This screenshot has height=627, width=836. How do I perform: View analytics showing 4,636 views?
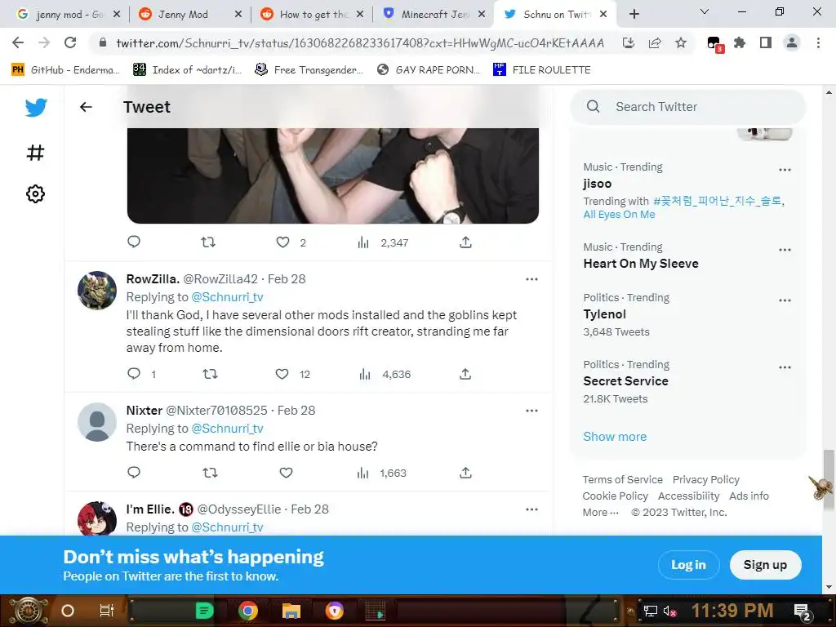pyautogui.click(x=385, y=374)
